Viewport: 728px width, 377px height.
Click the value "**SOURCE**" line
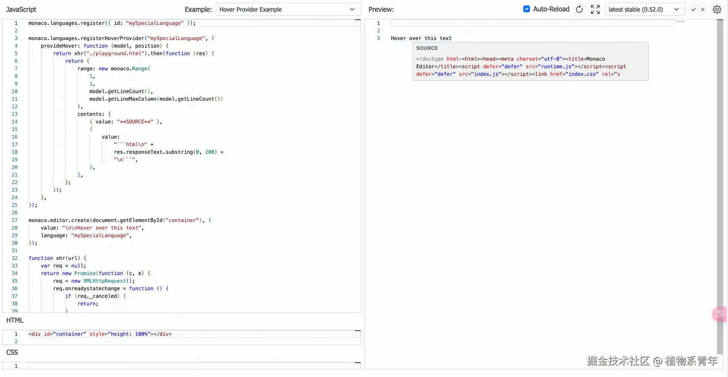[126, 122]
